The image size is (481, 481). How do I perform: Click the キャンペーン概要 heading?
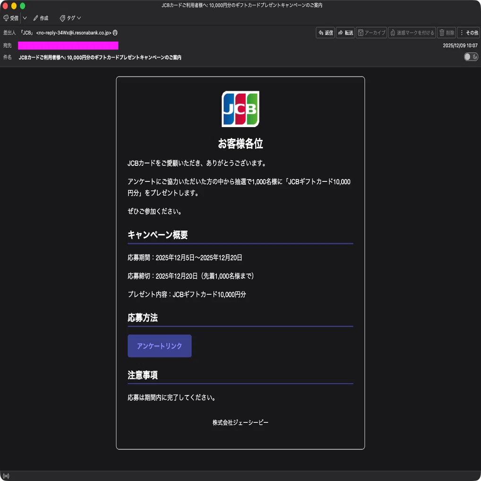point(157,235)
